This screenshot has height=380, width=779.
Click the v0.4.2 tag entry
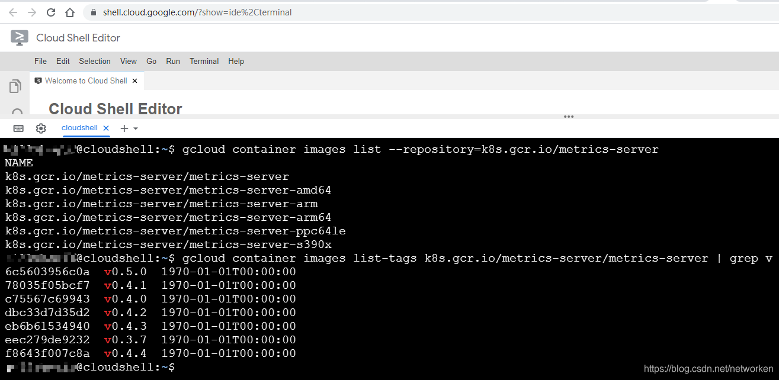[125, 313]
